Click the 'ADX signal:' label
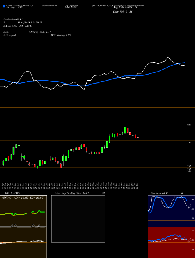The image size is (195, 258). click(x=10, y=35)
